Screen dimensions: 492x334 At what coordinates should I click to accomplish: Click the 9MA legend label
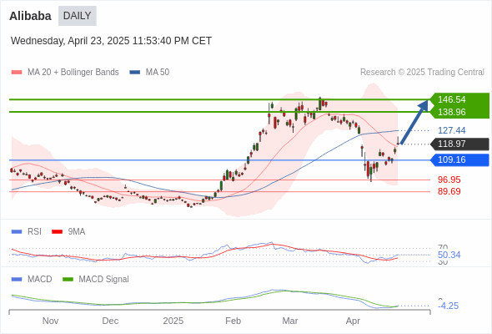(77, 232)
